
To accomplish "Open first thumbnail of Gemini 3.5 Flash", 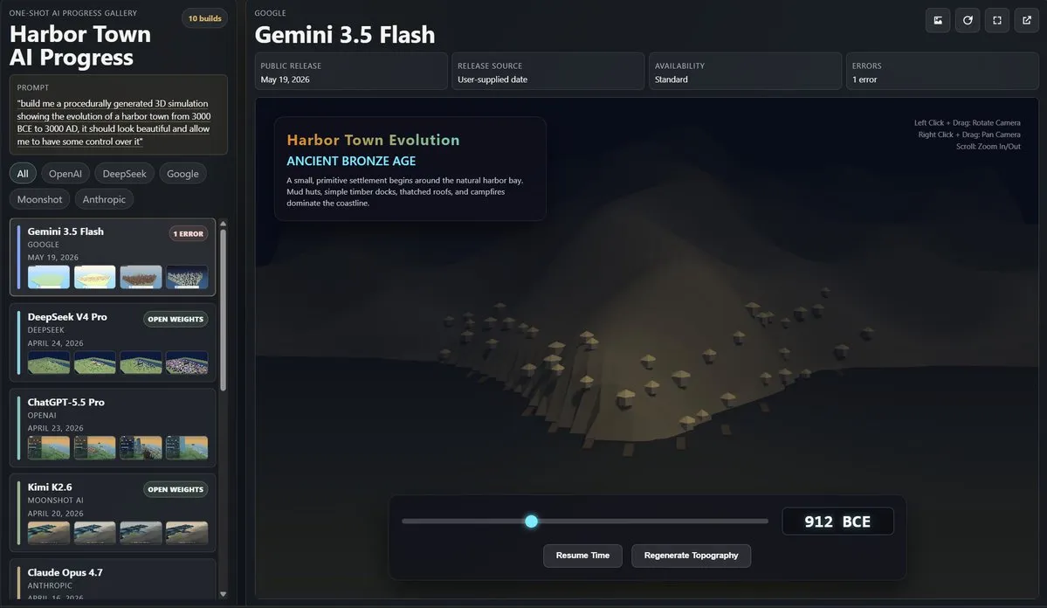I will point(49,277).
